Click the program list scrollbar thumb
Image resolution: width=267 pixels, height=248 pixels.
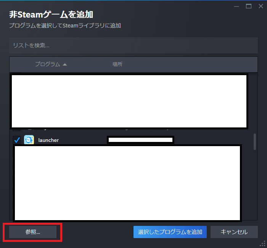tap(254, 142)
